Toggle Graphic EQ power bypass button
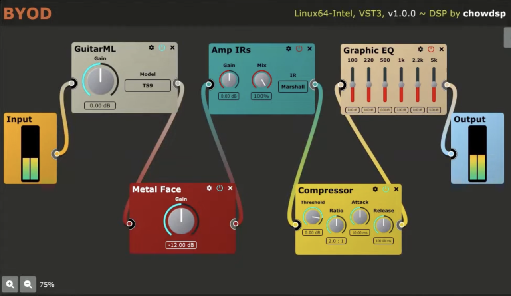The width and height of the screenshot is (511, 296). tap(431, 49)
